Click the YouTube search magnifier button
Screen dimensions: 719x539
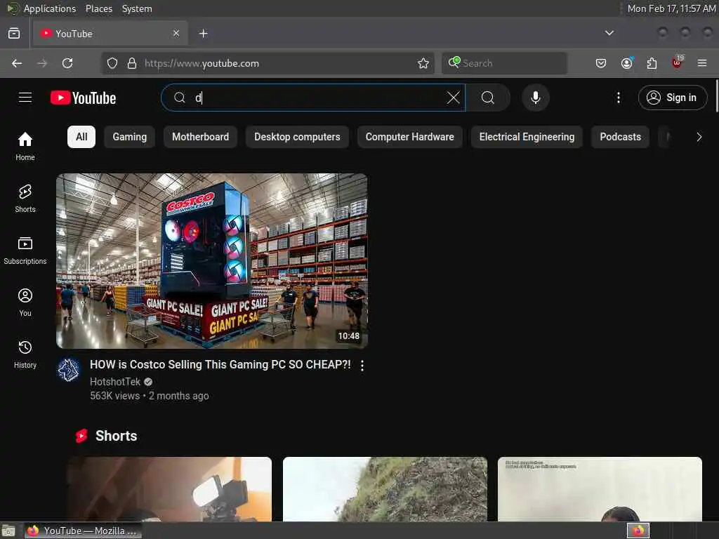tap(488, 98)
